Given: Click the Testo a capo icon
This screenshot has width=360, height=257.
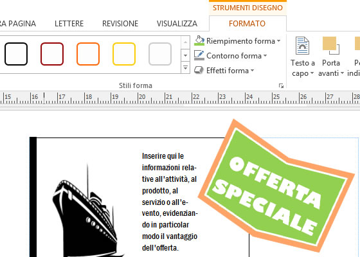Looking at the screenshot, I should click(302, 46).
